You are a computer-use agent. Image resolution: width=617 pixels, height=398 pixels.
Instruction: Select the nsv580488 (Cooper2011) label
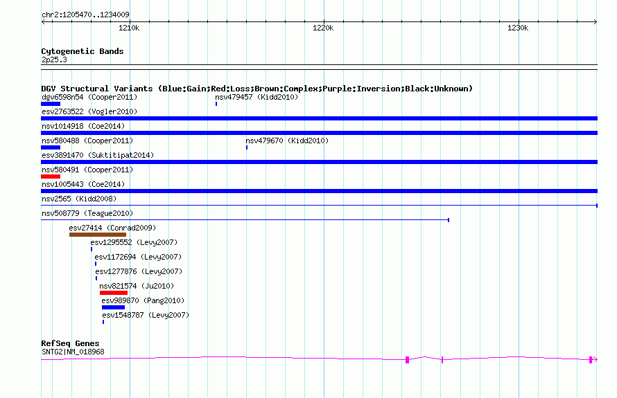pos(87,141)
